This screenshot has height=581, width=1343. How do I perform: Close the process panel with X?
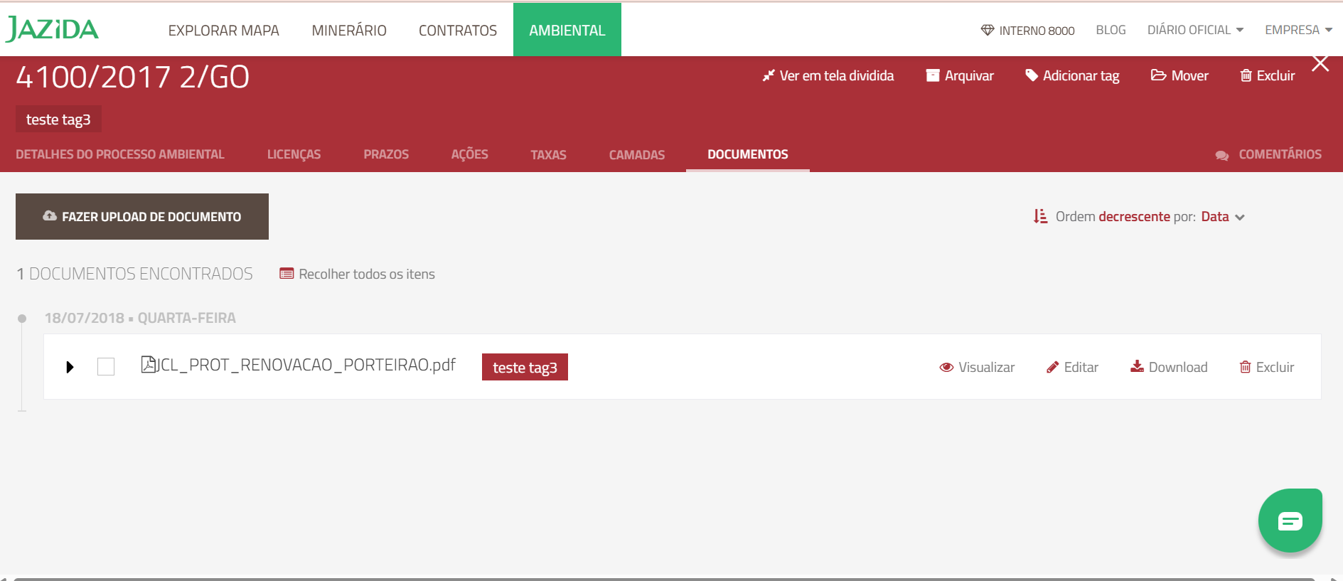(1320, 64)
